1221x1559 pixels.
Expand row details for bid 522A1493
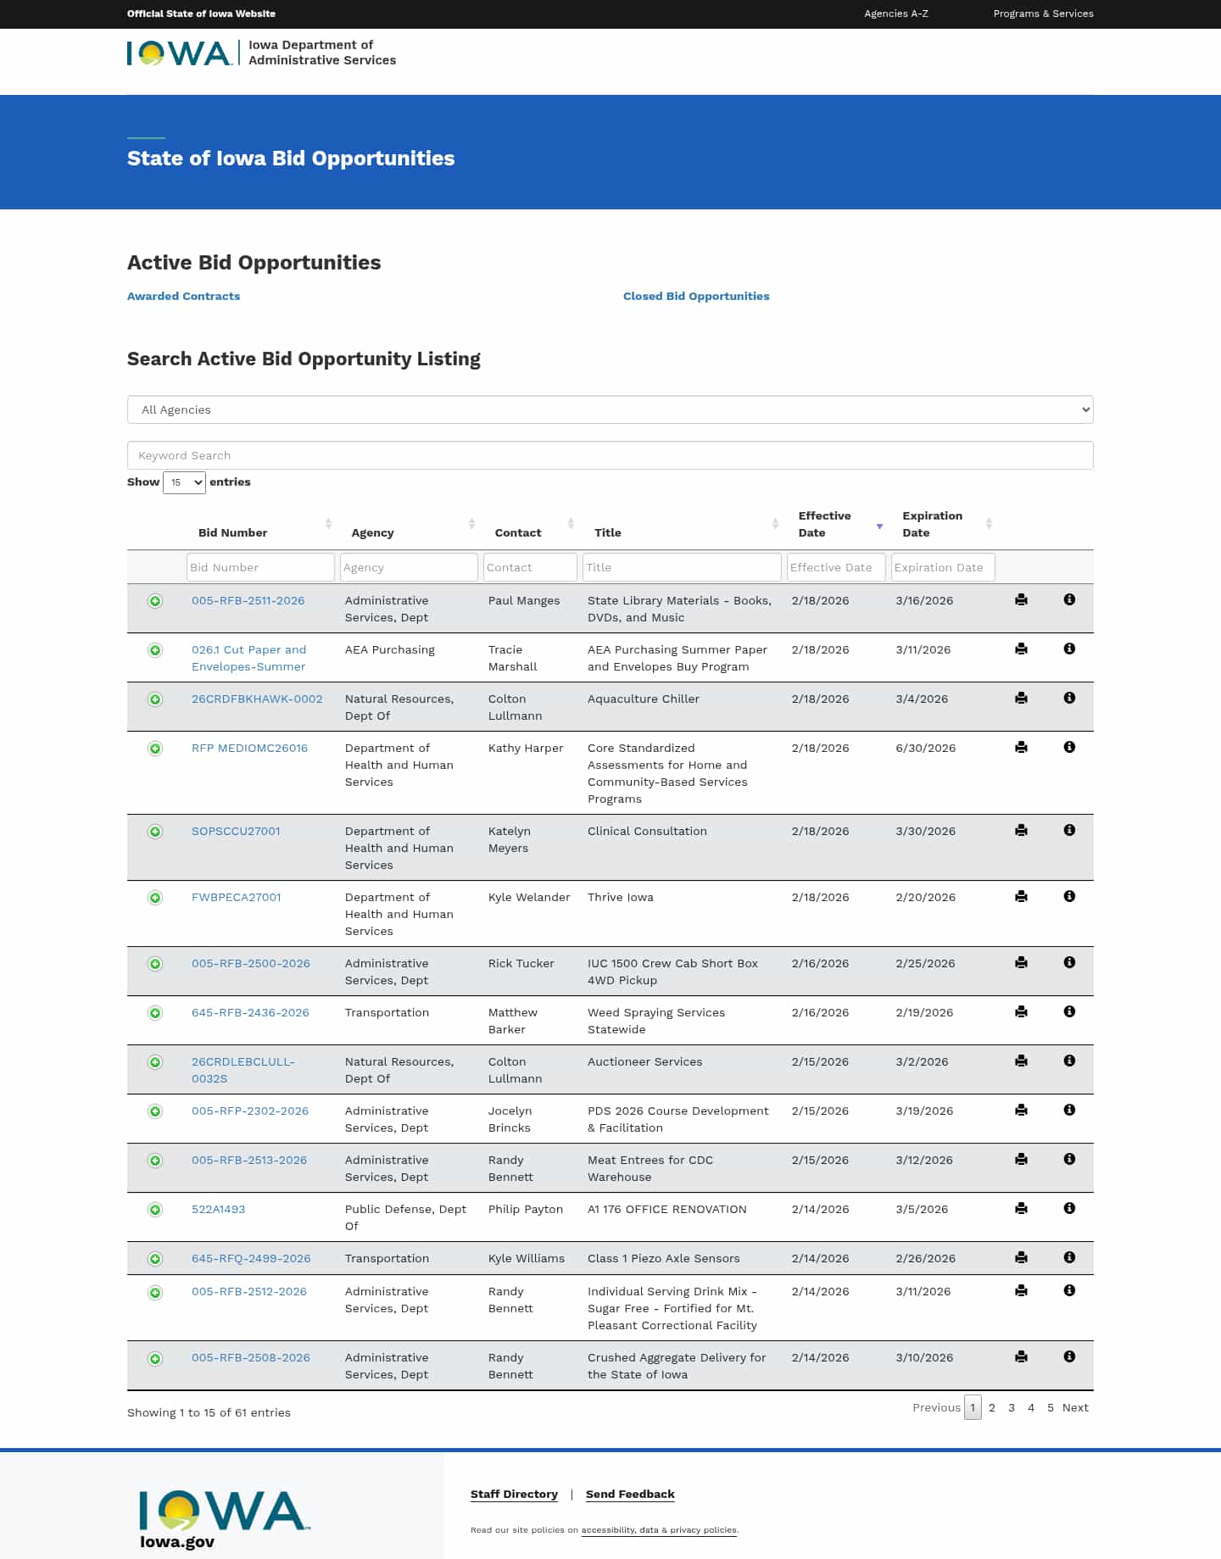pos(155,1210)
